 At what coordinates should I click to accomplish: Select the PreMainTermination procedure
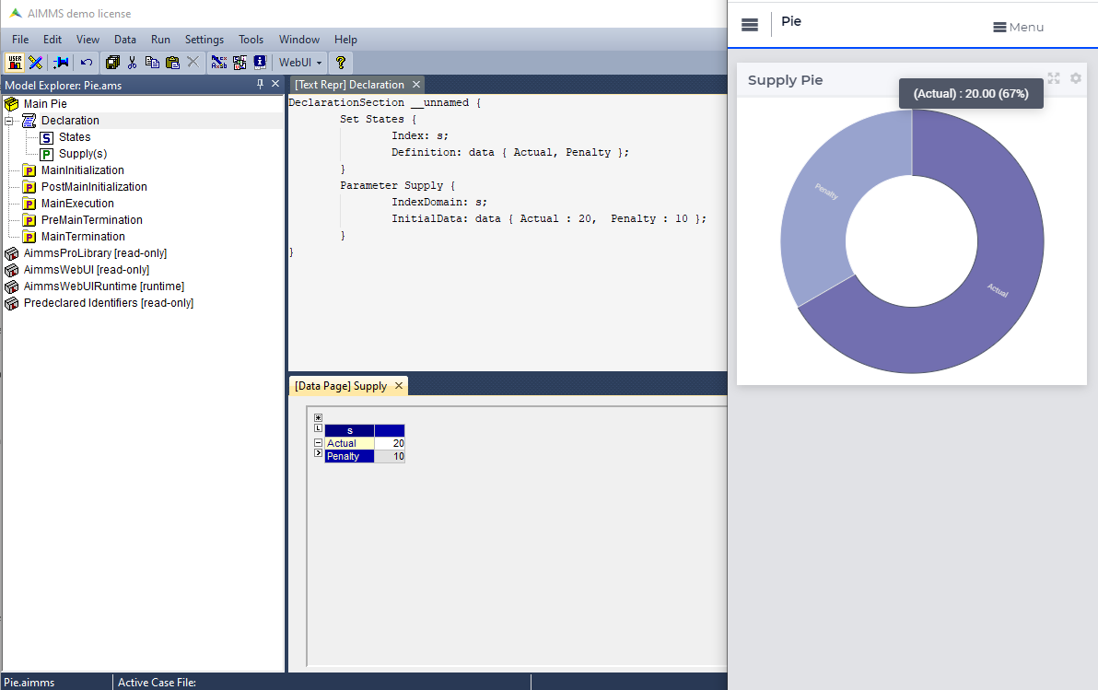click(x=92, y=220)
